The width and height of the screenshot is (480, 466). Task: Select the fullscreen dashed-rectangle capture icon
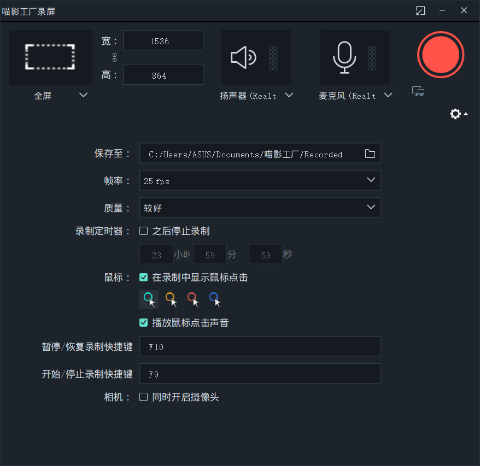(x=50, y=57)
